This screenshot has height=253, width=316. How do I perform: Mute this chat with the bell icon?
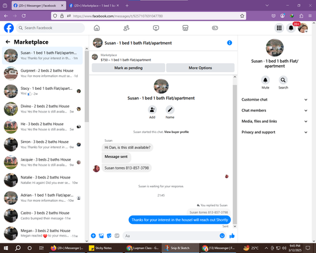265,80
